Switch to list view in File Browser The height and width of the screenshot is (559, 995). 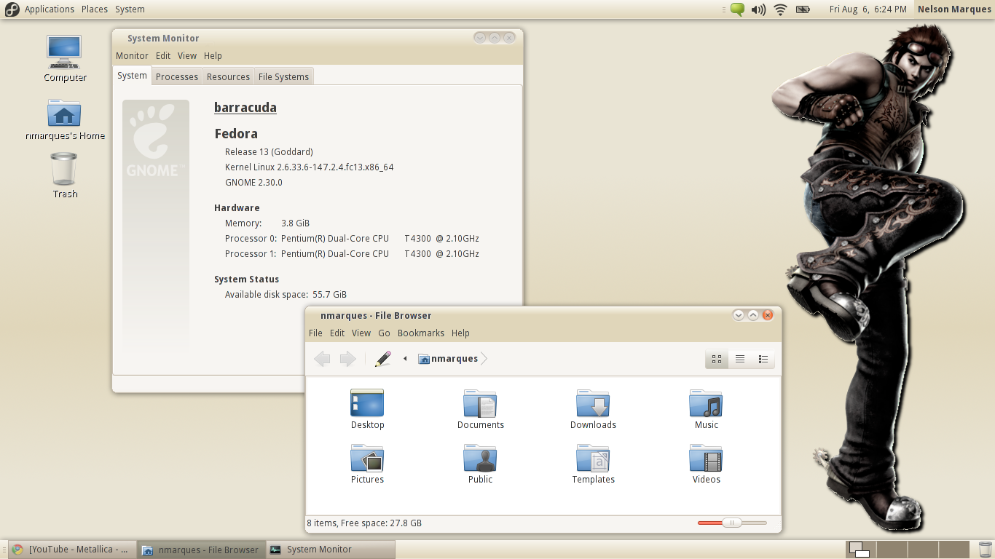(740, 359)
